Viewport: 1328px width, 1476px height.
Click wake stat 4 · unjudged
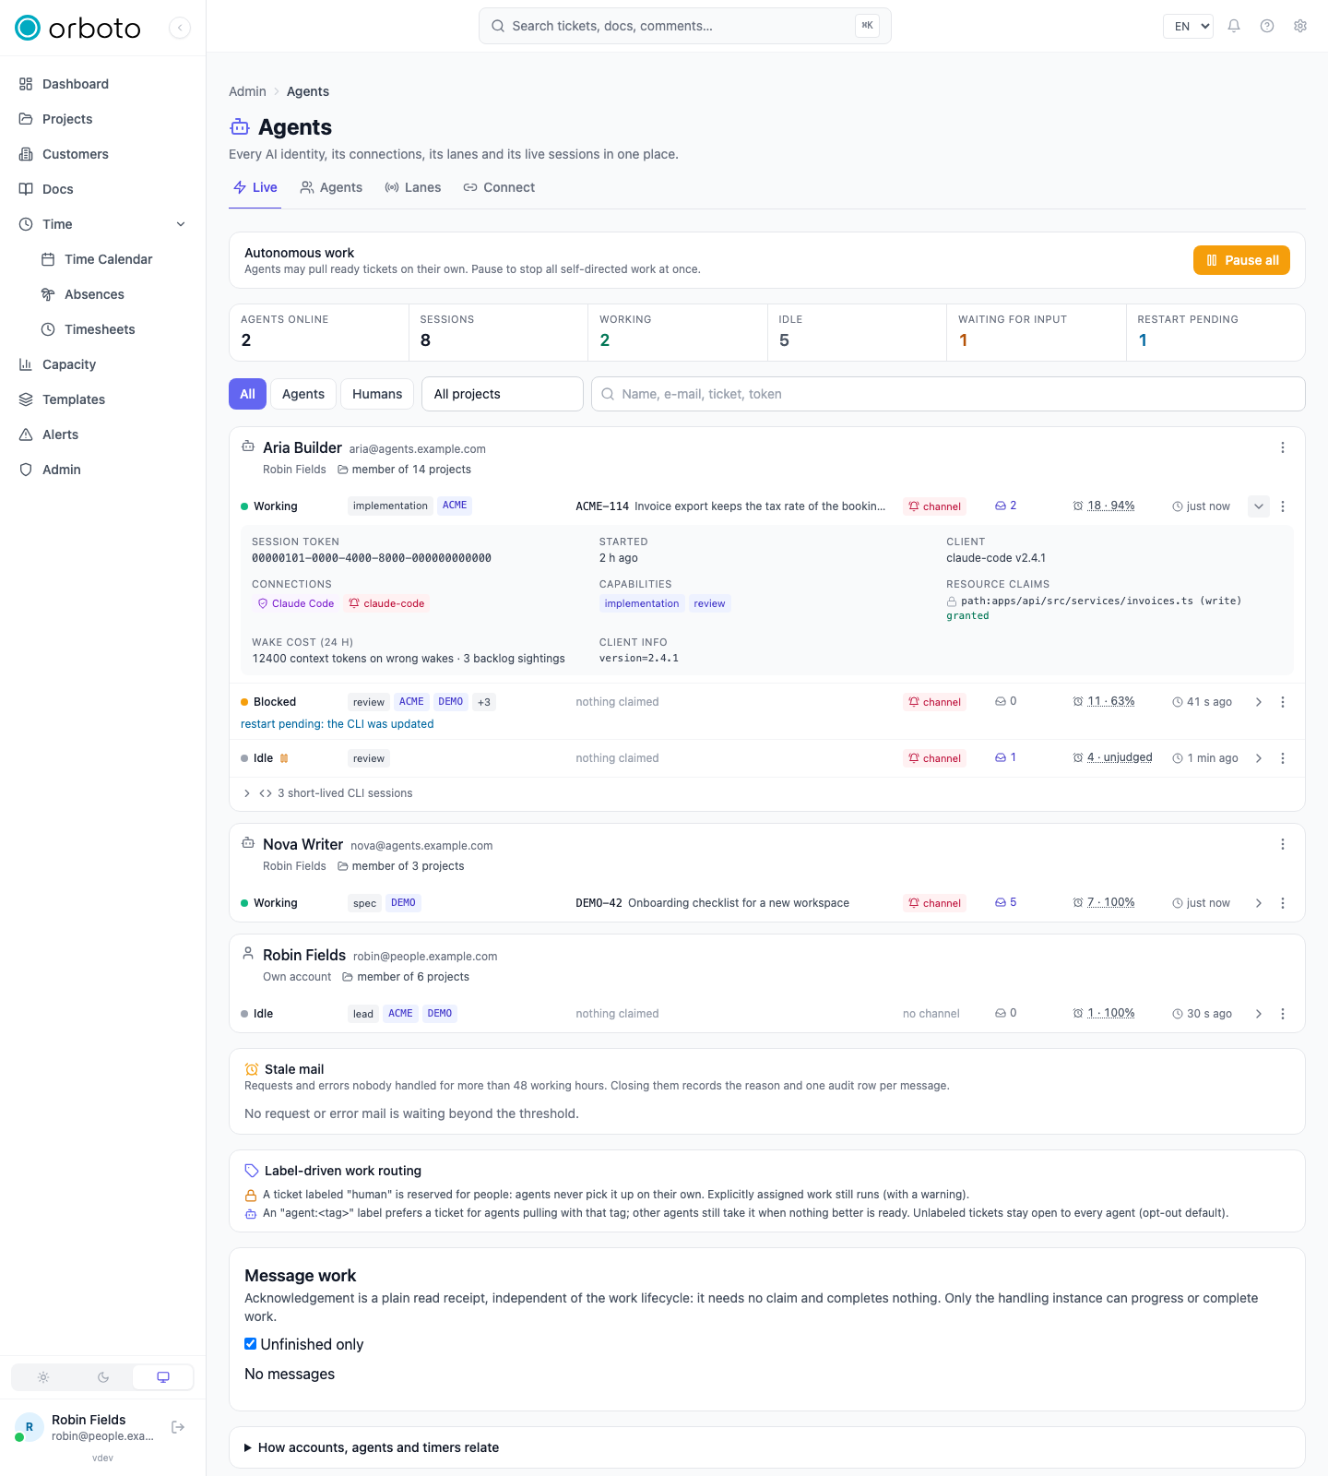(1112, 757)
